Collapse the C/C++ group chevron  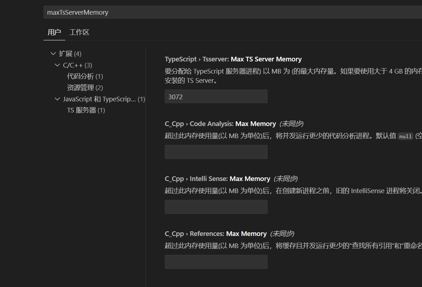coord(57,65)
